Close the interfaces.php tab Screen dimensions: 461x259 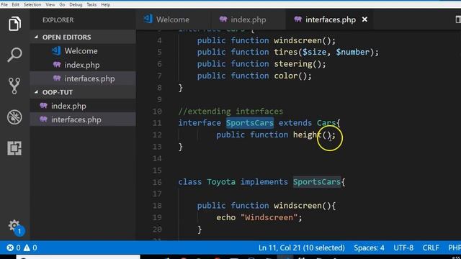point(364,19)
